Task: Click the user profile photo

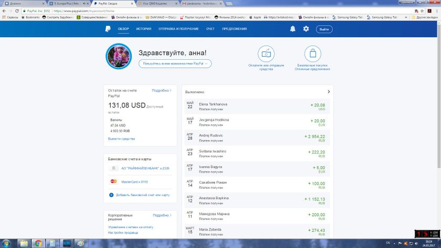Action: pyautogui.click(x=119, y=57)
